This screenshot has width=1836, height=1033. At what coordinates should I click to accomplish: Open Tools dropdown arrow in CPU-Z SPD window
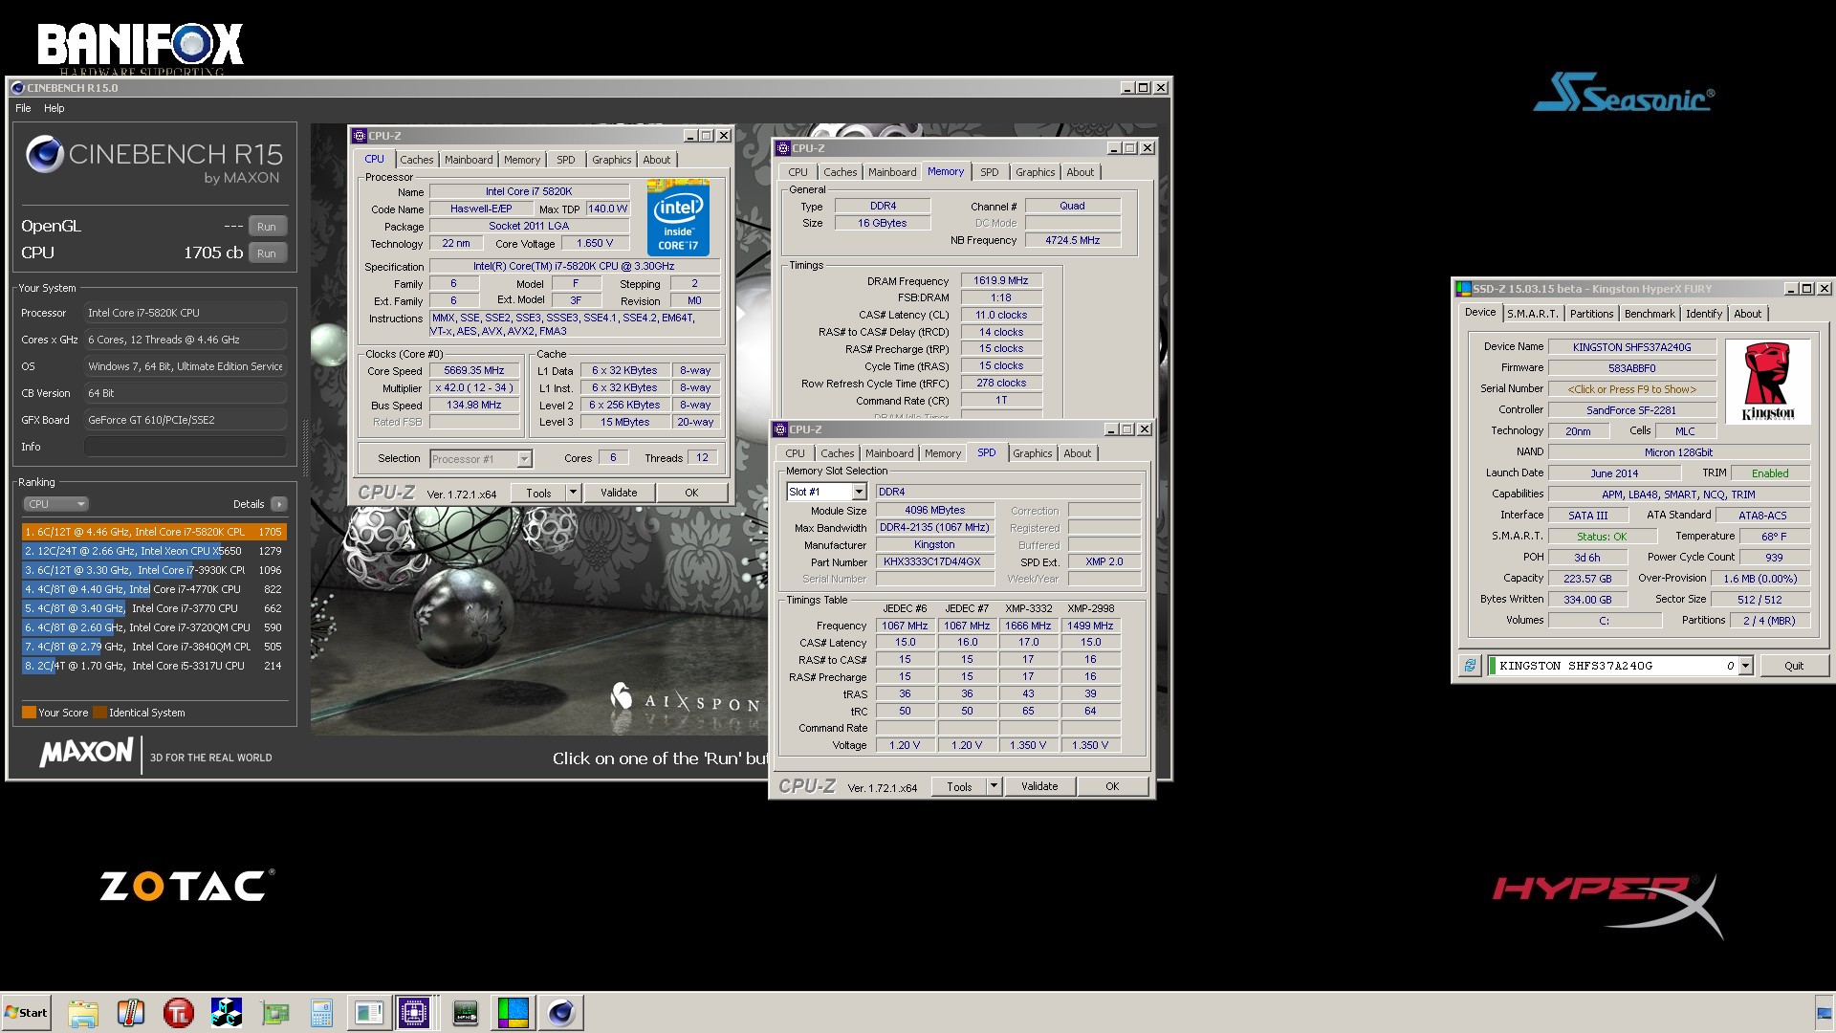(x=994, y=786)
